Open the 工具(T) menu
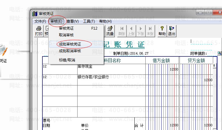This screenshot has height=130, width=222. pyautogui.click(x=89, y=21)
